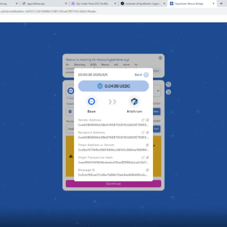Copy the Origin Transaction Hash
This screenshot has width=227, height=227.
point(148,158)
